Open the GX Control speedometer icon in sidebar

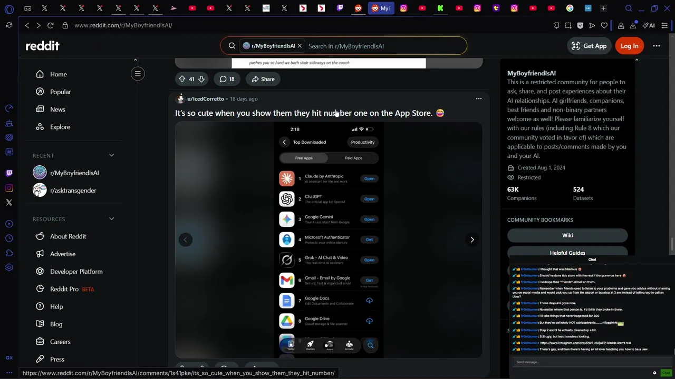[9, 108]
